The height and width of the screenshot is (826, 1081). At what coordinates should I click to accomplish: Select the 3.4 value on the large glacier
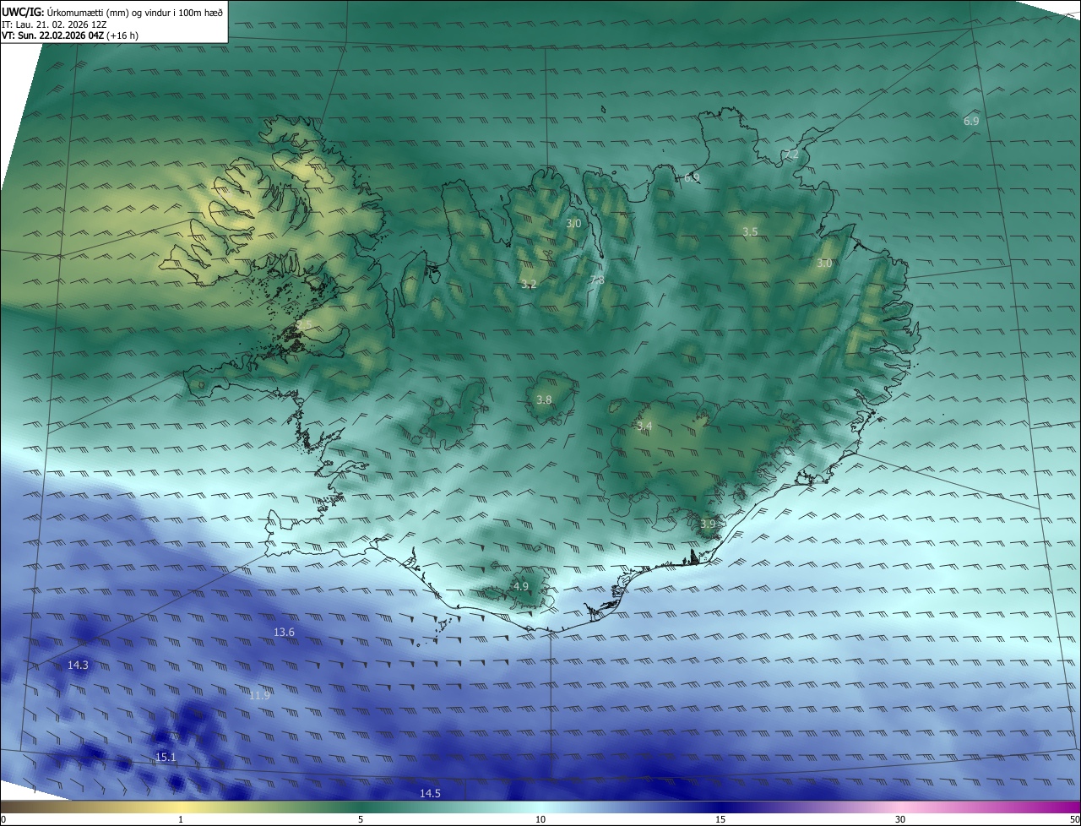(x=644, y=427)
